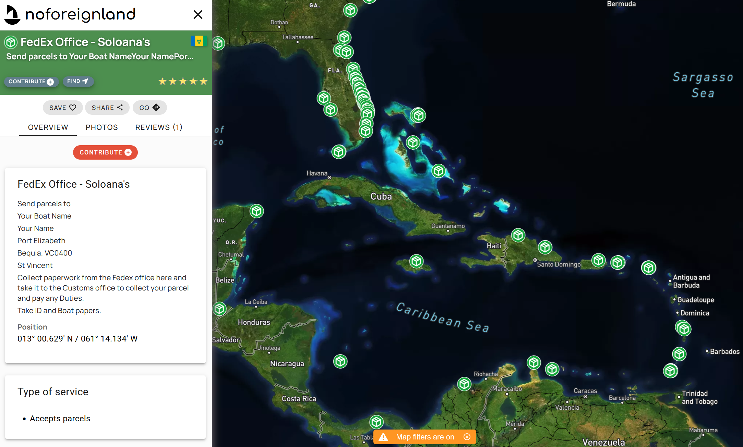This screenshot has width=743, height=447.
Task: Select the parcel marker on Georgia coast
Action: (x=350, y=10)
